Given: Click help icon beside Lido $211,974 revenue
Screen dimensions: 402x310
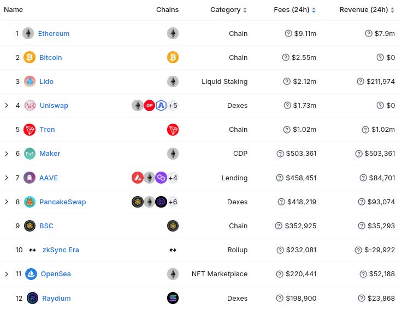Looking at the screenshot, I should click(360, 81).
